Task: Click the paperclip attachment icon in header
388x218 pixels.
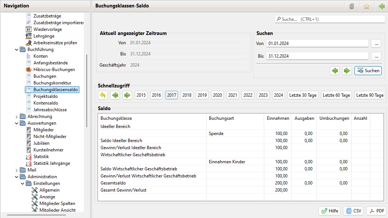Action: (352, 6)
